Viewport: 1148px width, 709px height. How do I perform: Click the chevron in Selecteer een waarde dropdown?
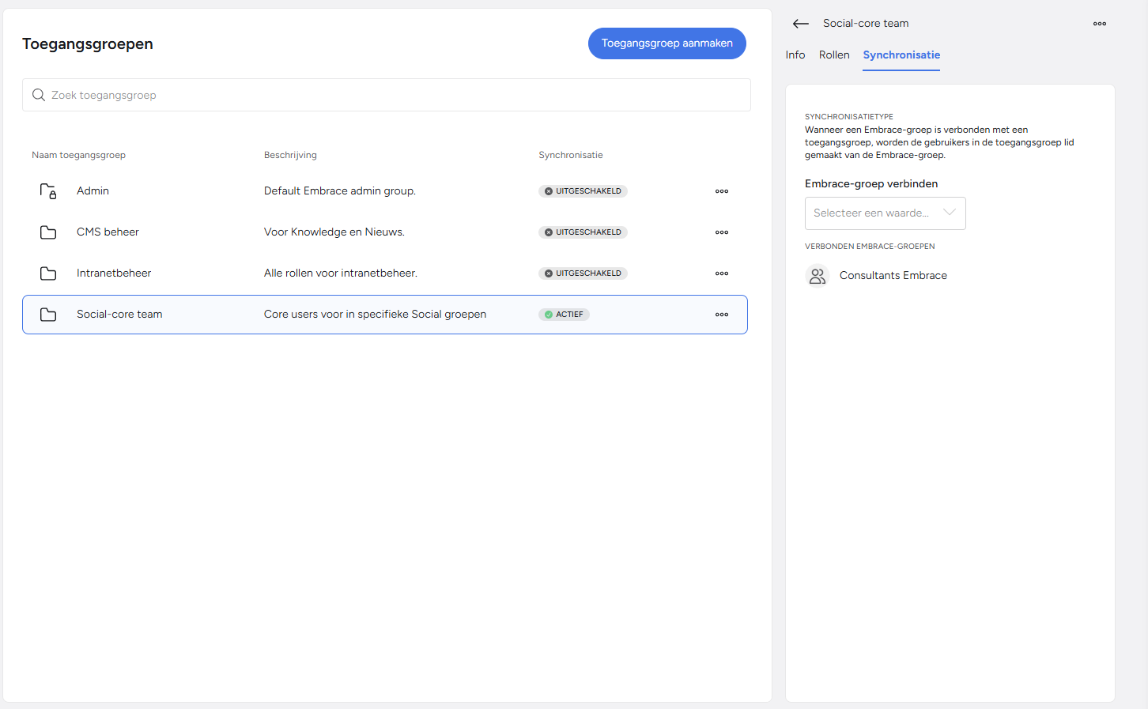point(950,213)
